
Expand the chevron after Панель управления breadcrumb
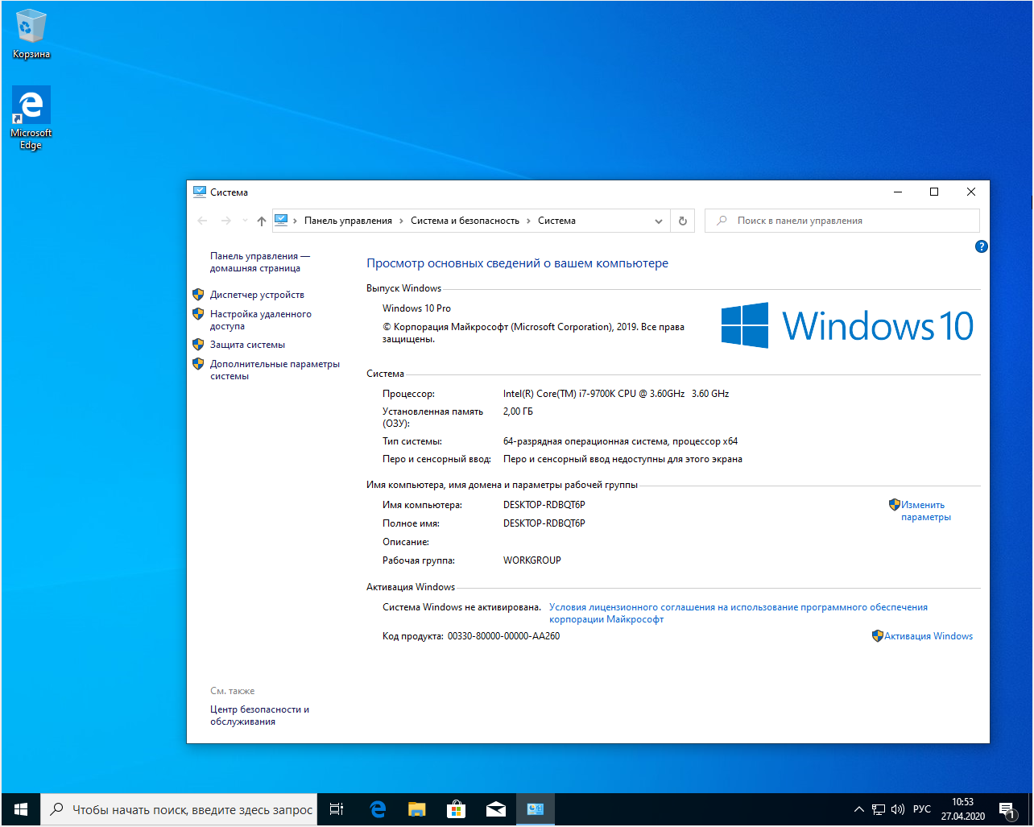tap(401, 221)
